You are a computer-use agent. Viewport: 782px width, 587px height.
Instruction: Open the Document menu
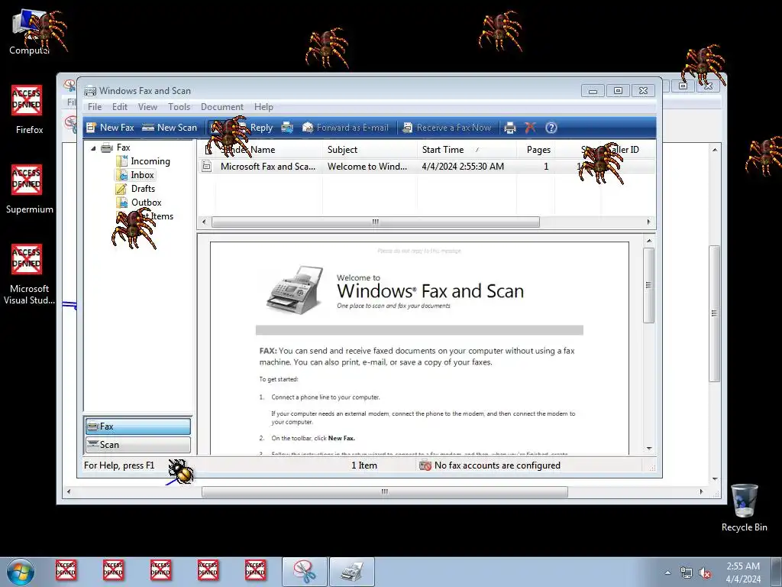pyautogui.click(x=222, y=107)
